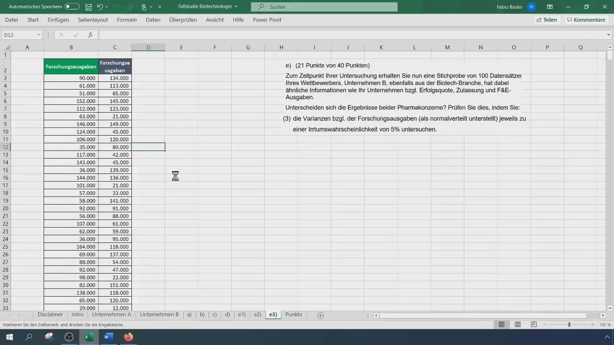The image size is (614, 345).
Task: Click cell with value 164.000
Action: 71,247
